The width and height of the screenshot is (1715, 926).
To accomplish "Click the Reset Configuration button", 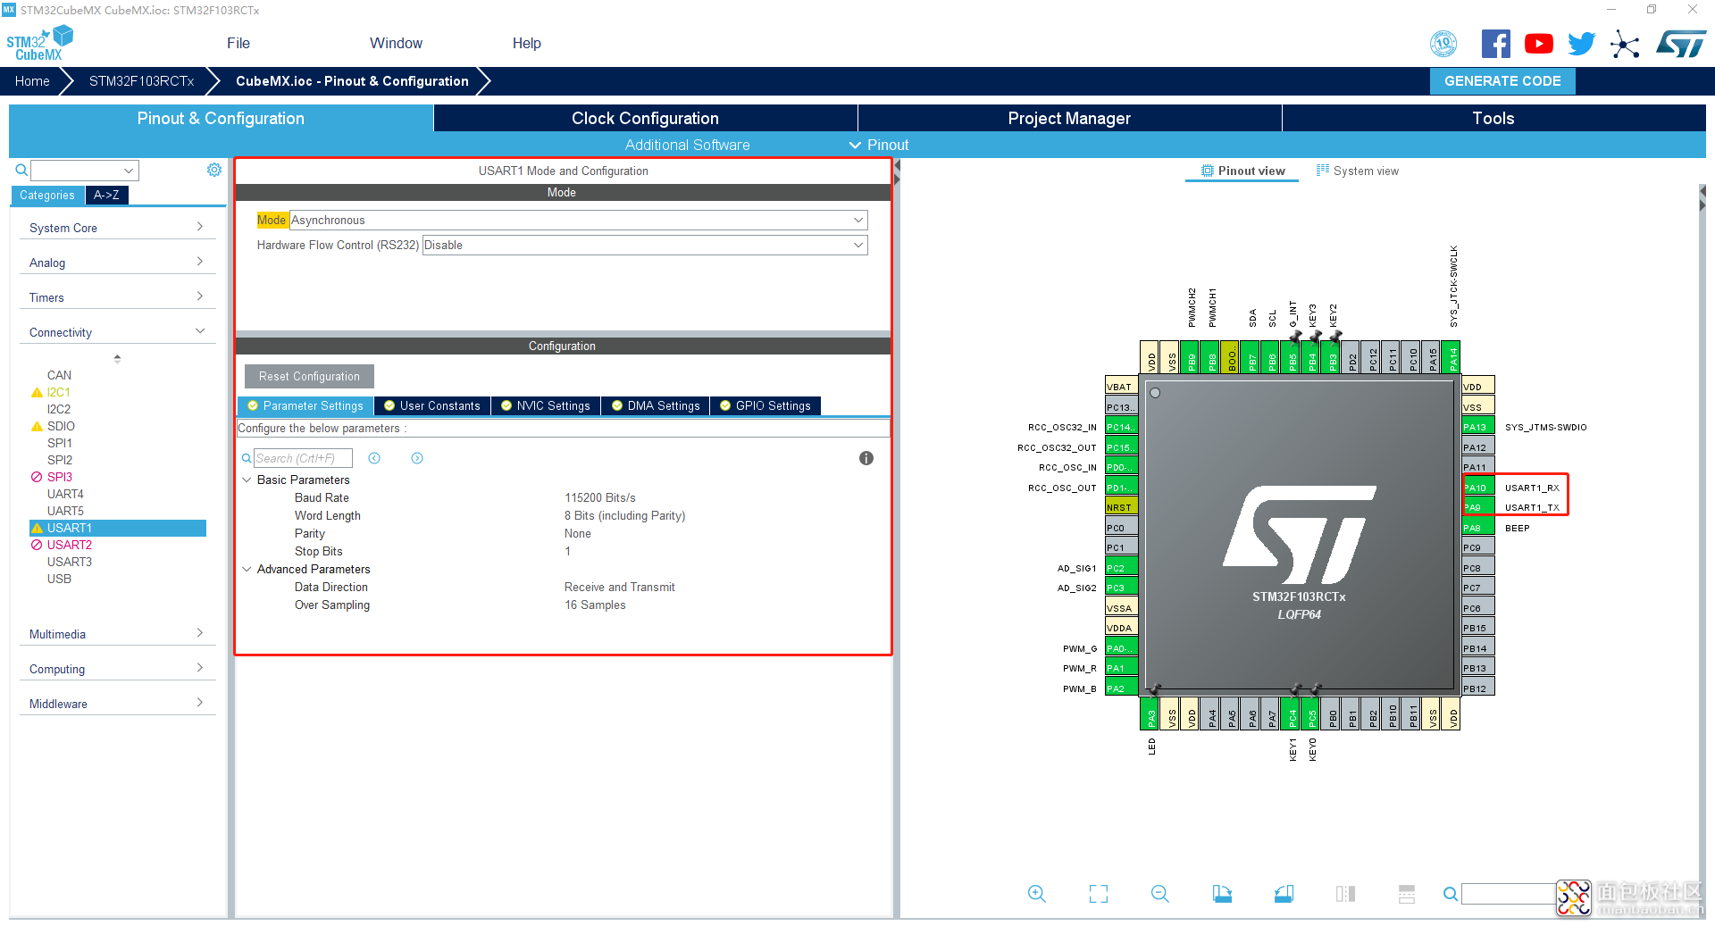I will [309, 376].
